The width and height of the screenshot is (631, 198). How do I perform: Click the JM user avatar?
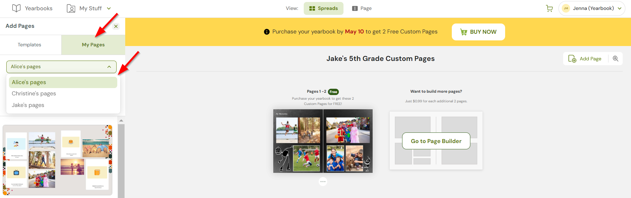566,9
